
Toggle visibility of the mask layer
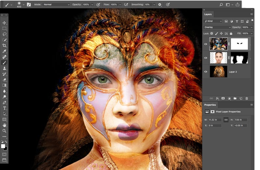[206, 44]
